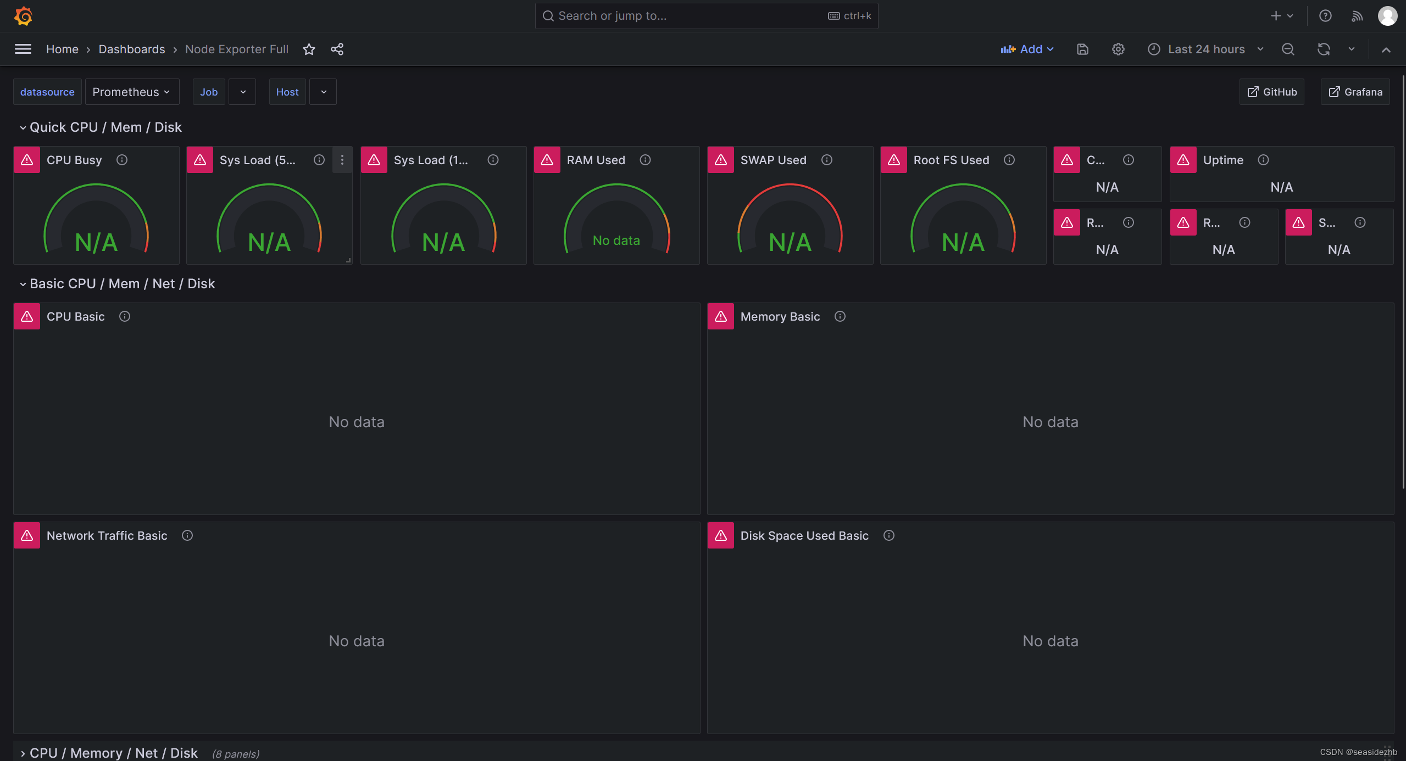Open dashboard settings gear
The width and height of the screenshot is (1406, 761).
pyautogui.click(x=1118, y=49)
